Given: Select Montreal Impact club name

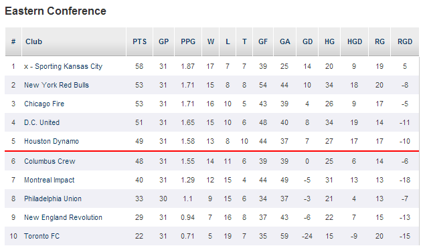Looking at the screenshot, I should pyautogui.click(x=50, y=180).
